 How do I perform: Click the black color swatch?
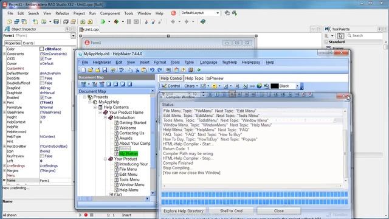[274, 86]
